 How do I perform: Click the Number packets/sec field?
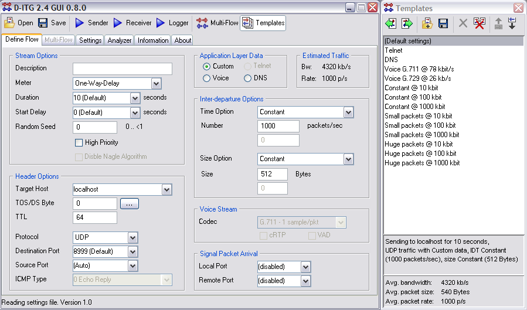(x=278, y=126)
